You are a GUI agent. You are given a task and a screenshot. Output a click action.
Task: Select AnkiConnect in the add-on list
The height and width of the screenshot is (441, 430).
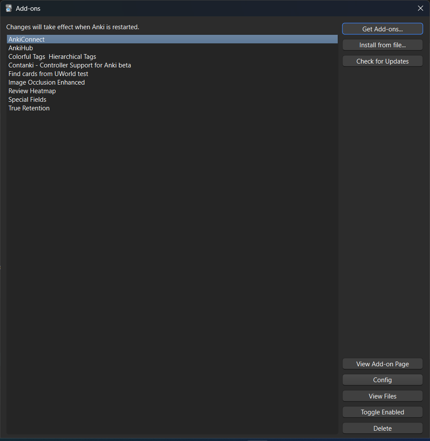[x=172, y=40]
